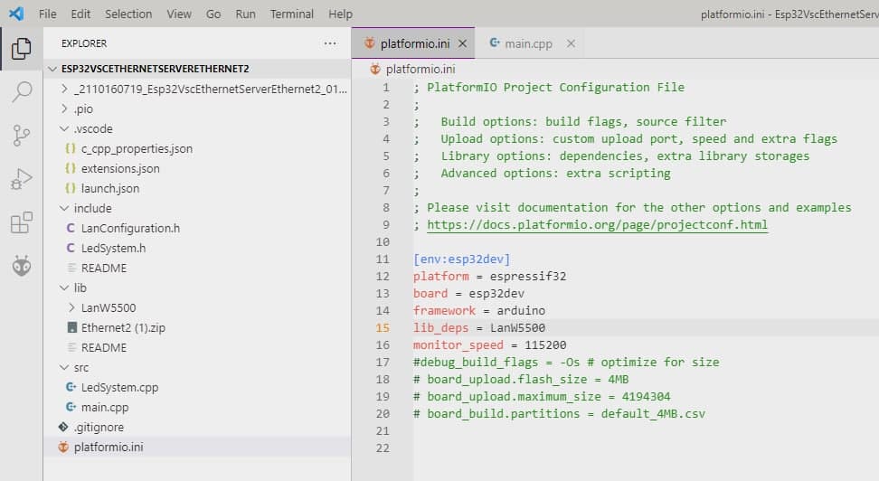Follow the docs.platformio.org projectconf link
This screenshot has height=481, width=879.
point(597,225)
